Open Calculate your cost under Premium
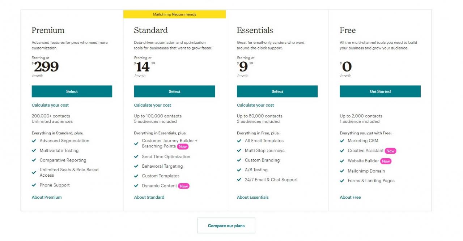Screen dimensions: 463x241 pyautogui.click(x=50, y=105)
